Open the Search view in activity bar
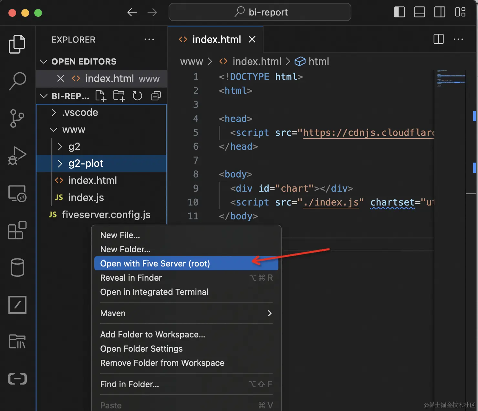The image size is (478, 411). tap(17, 81)
